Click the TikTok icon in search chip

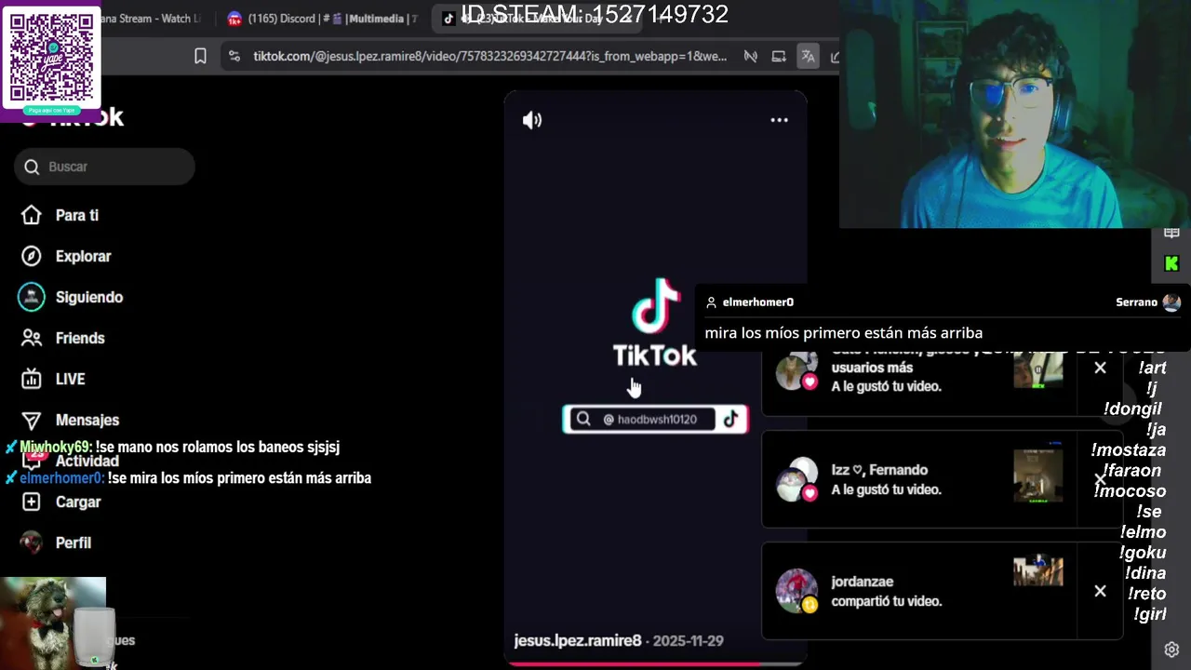point(731,419)
